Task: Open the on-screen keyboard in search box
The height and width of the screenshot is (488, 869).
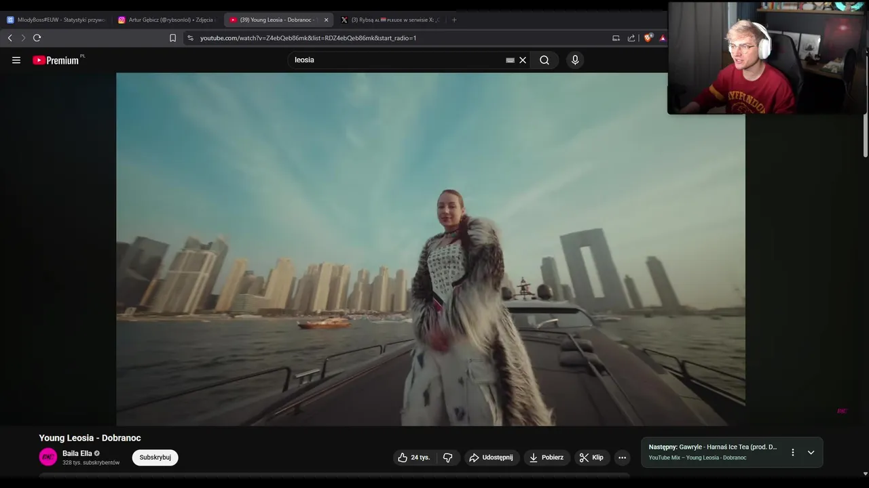Action: tap(510, 60)
